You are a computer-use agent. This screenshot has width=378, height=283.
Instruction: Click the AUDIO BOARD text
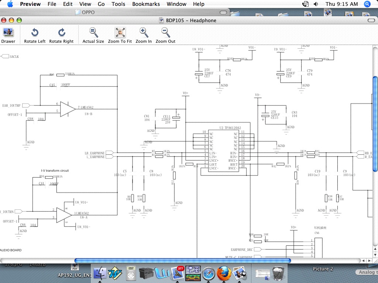11,250
